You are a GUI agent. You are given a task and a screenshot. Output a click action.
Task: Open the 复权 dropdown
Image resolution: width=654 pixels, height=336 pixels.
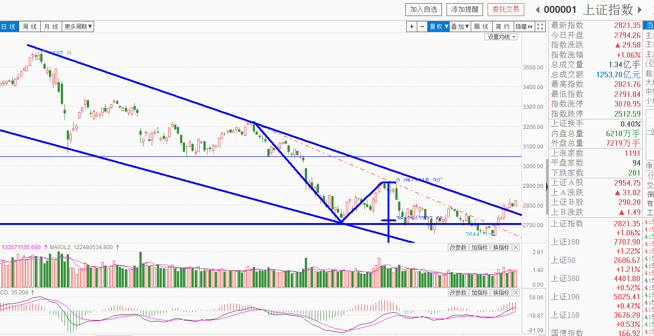point(439,27)
